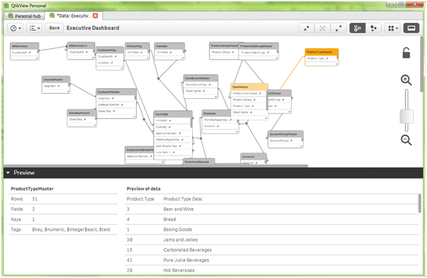427x278 pixels.
Task: Click the data model vertical scrollbar
Action: 421,64
